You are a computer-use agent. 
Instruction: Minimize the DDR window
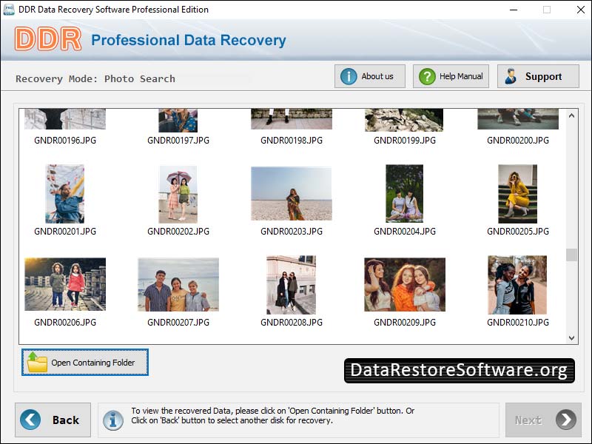[514, 10]
